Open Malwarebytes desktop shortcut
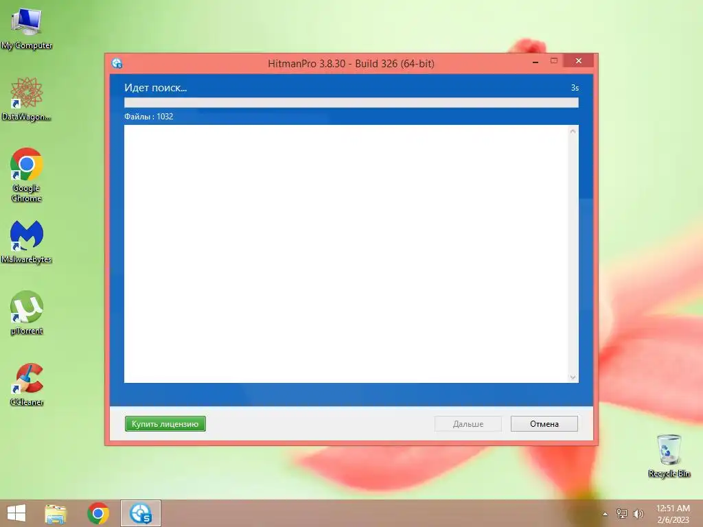 point(27,242)
